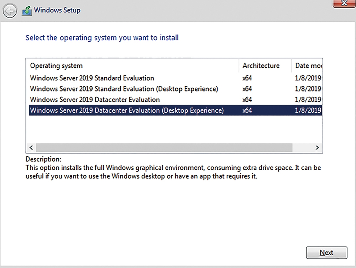356x268 pixels.
Task: Click 1/8/2019 date in Datacenter Evaluation row
Action: tap(308, 100)
